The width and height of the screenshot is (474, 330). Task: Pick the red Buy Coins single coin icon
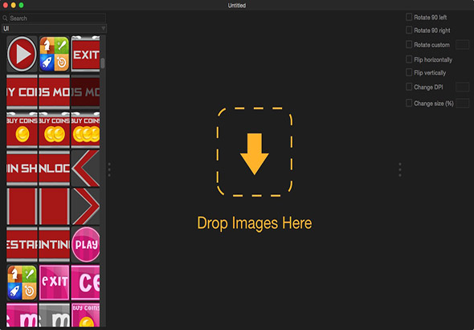click(22, 130)
